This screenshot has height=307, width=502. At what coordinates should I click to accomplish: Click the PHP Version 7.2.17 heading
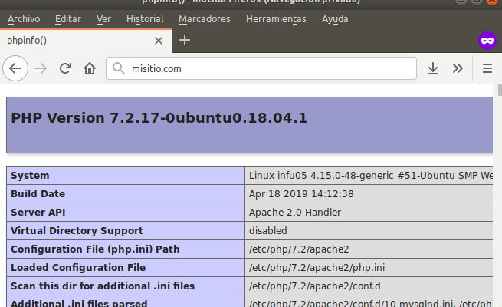(x=159, y=118)
